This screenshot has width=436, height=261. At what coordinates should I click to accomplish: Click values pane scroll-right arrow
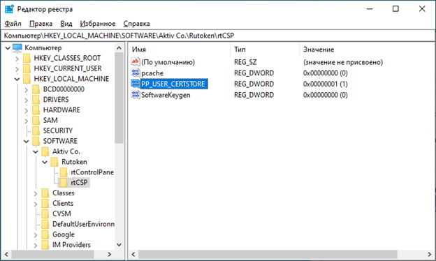click(429, 254)
